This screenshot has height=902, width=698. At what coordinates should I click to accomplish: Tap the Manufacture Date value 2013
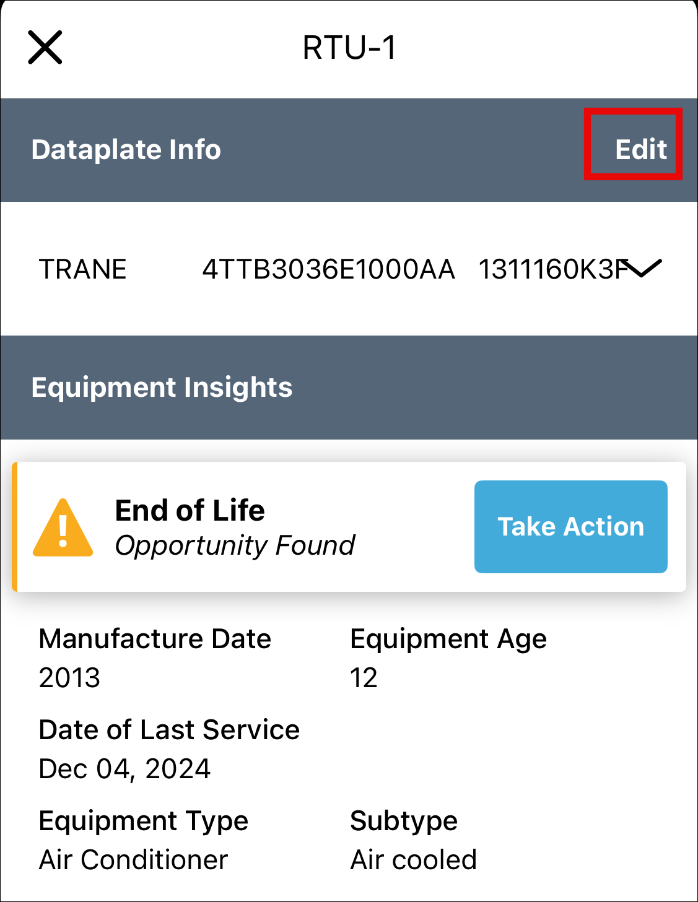[x=69, y=678]
